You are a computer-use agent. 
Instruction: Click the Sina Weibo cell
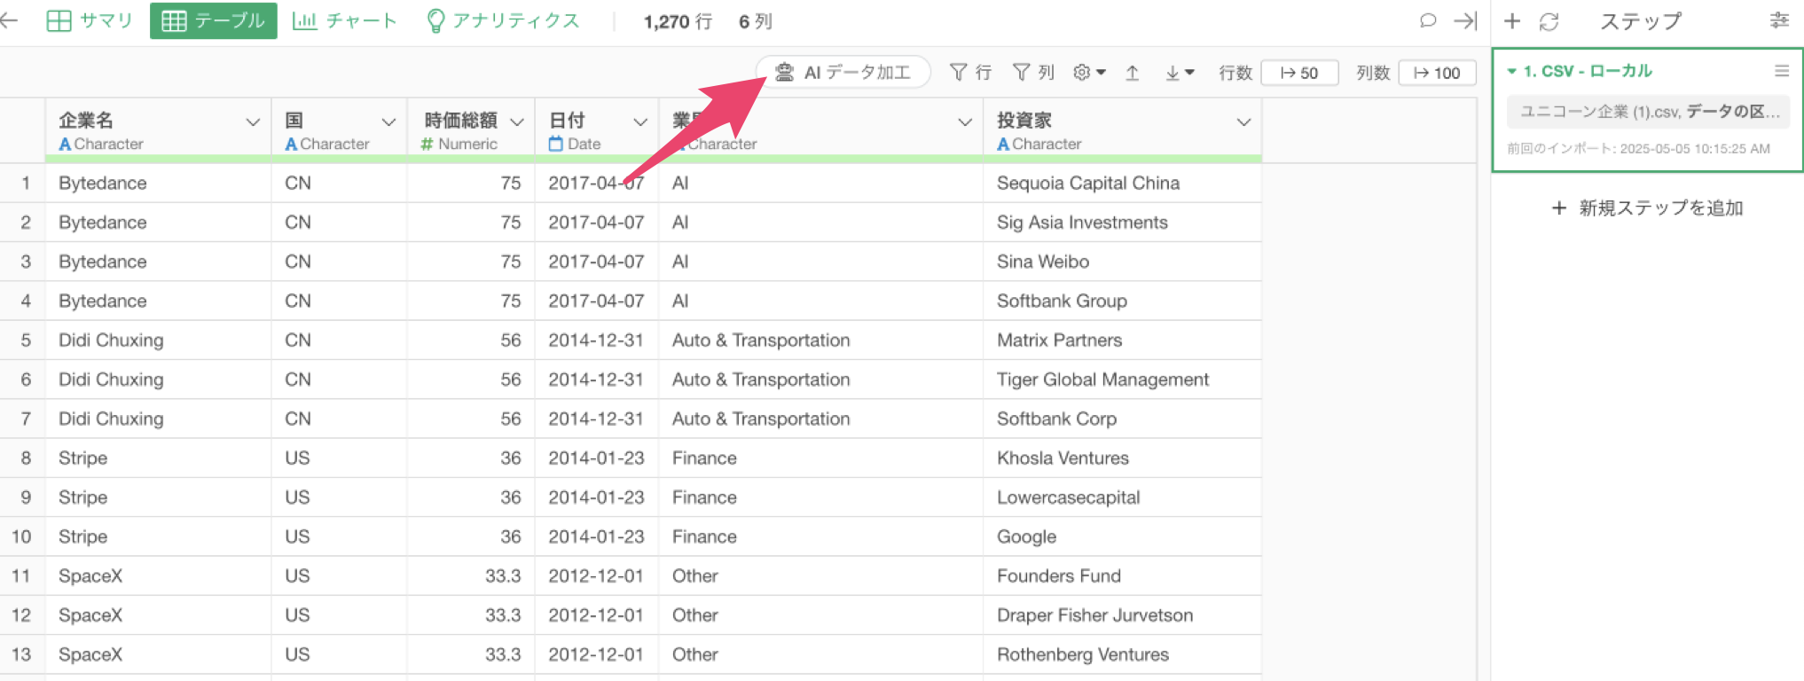pyautogui.click(x=1122, y=262)
